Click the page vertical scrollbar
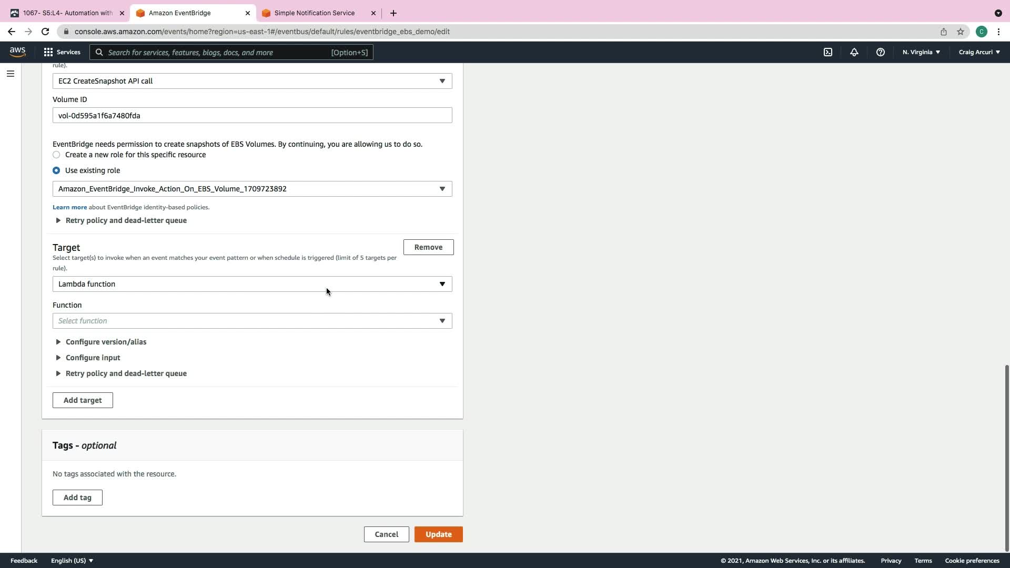This screenshot has width=1010, height=568. click(x=1007, y=458)
